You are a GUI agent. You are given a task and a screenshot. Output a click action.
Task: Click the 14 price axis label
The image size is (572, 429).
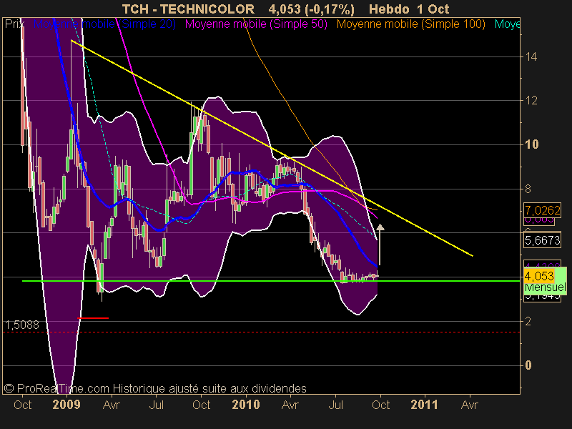[531, 56]
